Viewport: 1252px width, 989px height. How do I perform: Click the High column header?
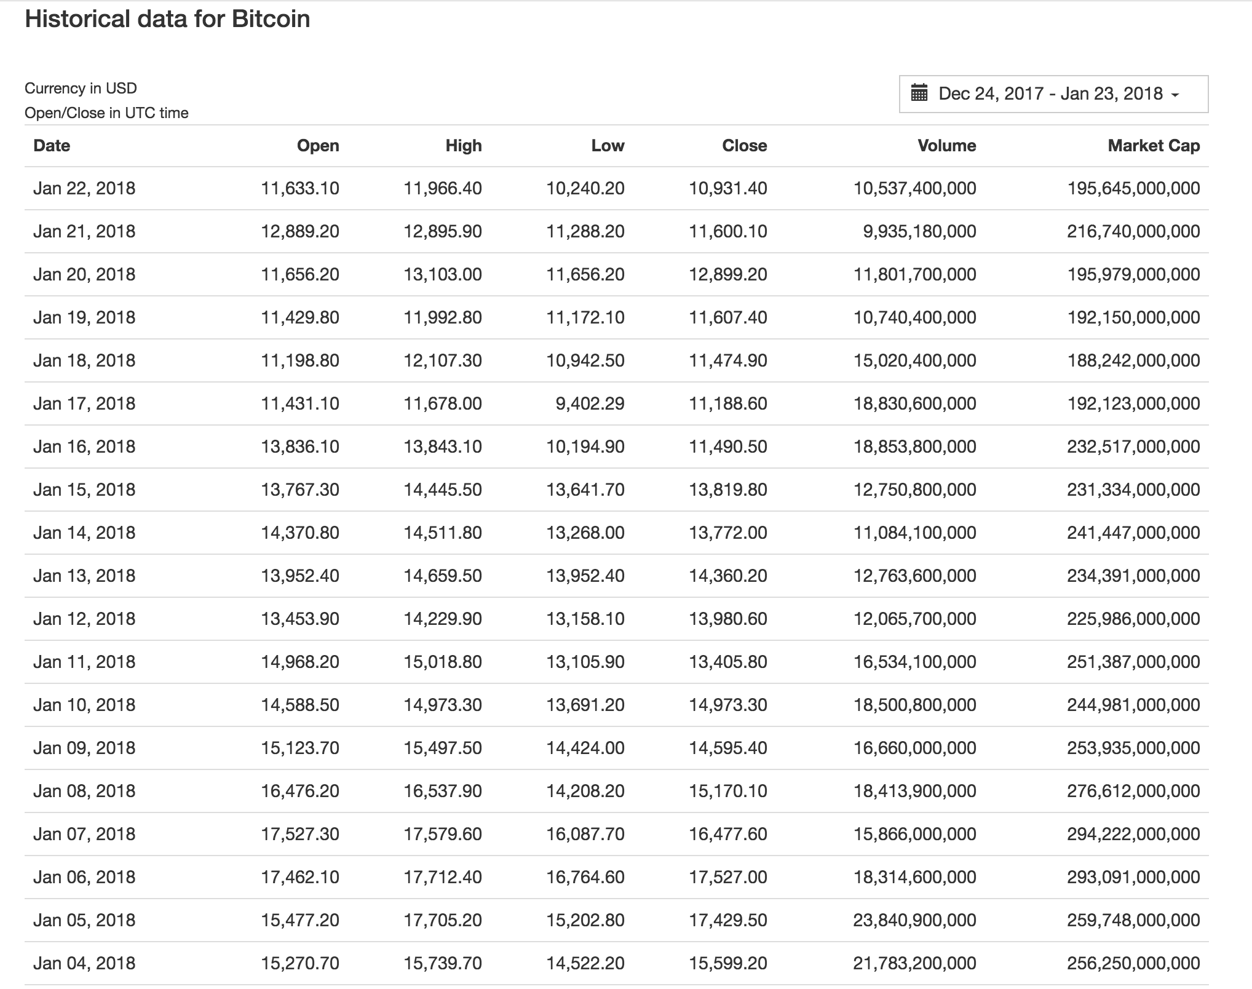click(x=464, y=146)
